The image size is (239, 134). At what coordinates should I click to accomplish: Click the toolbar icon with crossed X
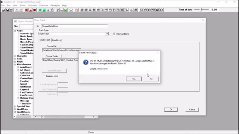(x=122, y=10)
